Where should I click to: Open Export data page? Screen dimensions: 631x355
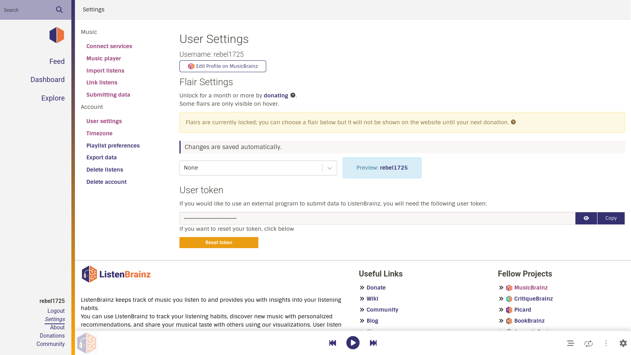tap(101, 157)
